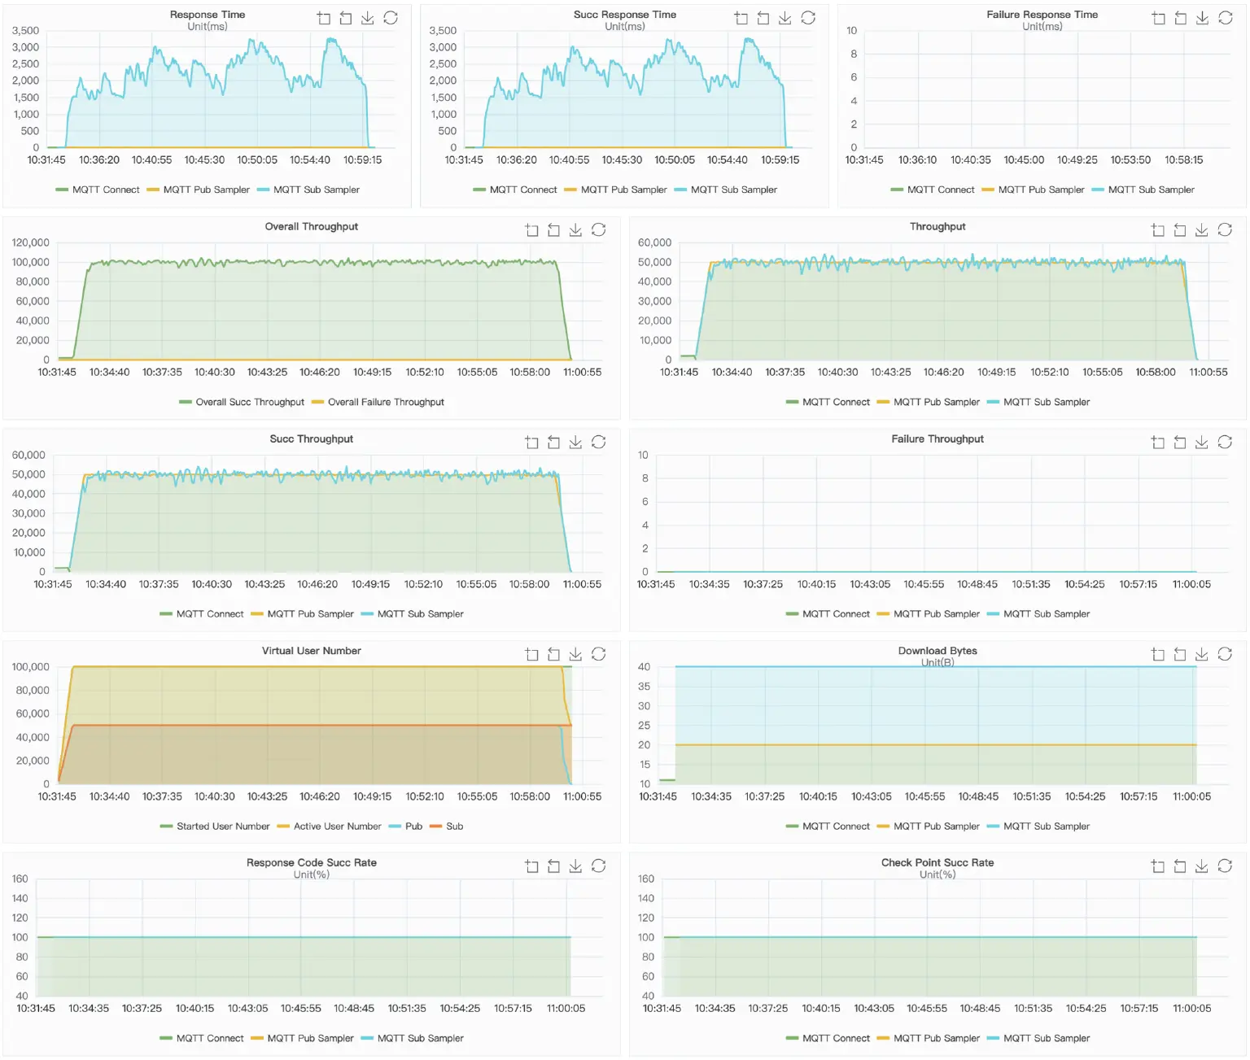This screenshot has height=1060, width=1250.
Task: Reset zoom on Check Point Succ Rate chart
Action: click(x=1180, y=866)
